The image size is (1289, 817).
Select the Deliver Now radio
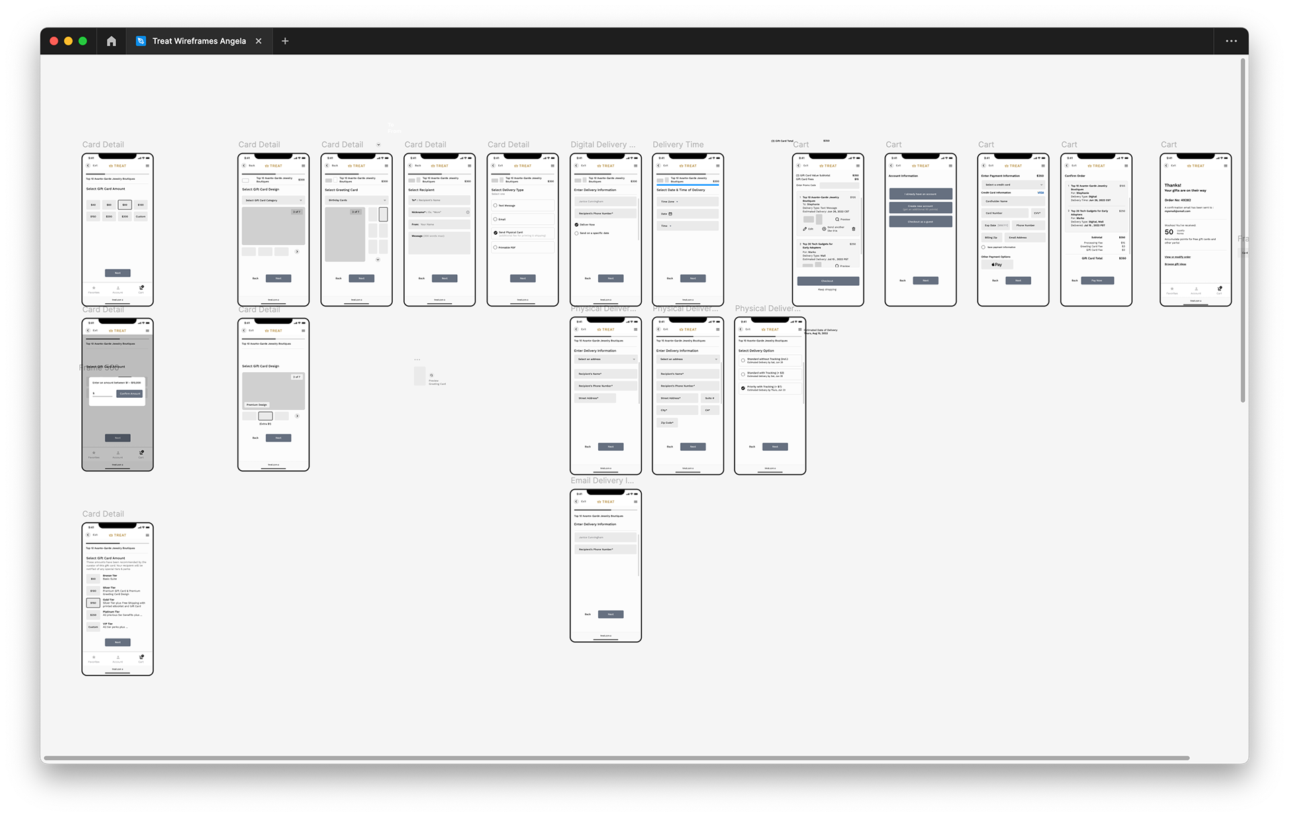(577, 225)
